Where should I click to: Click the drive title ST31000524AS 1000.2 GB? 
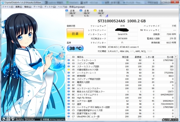122,21
